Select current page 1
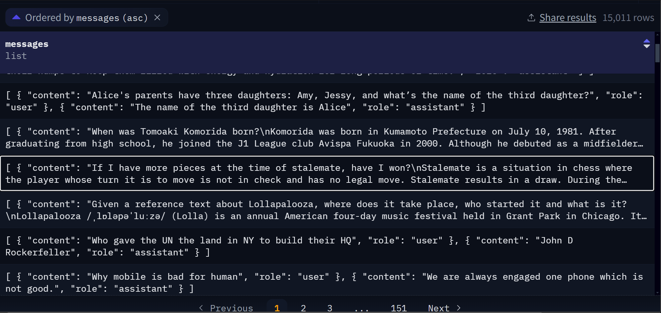 click(x=277, y=308)
